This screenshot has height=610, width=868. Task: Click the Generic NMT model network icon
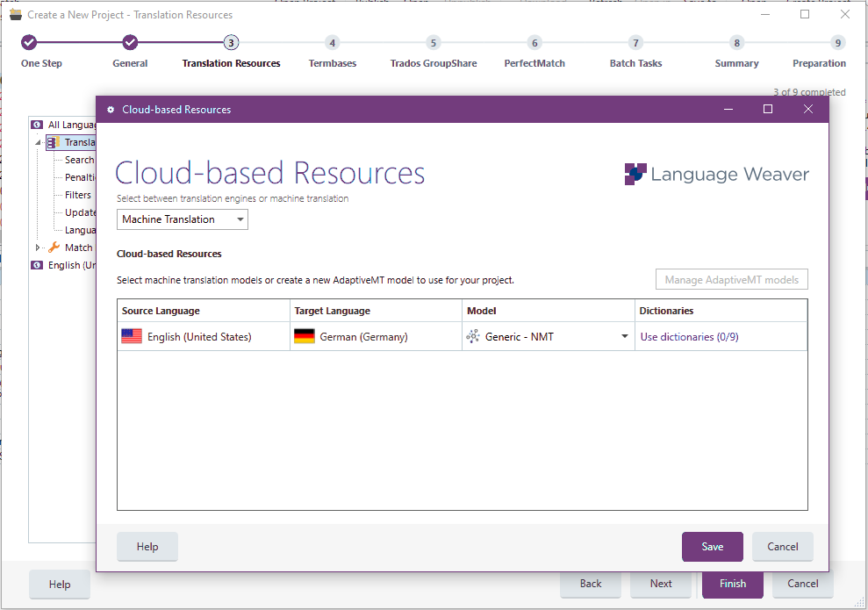473,336
